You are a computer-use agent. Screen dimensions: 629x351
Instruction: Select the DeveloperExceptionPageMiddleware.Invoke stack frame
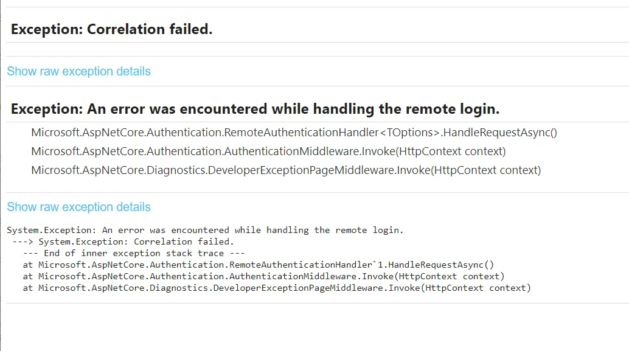tap(286, 170)
